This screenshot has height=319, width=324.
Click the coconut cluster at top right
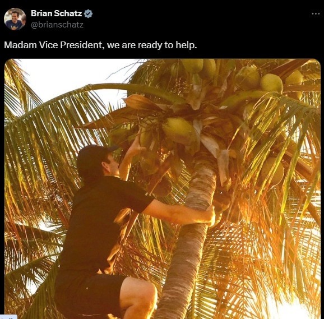(271, 82)
